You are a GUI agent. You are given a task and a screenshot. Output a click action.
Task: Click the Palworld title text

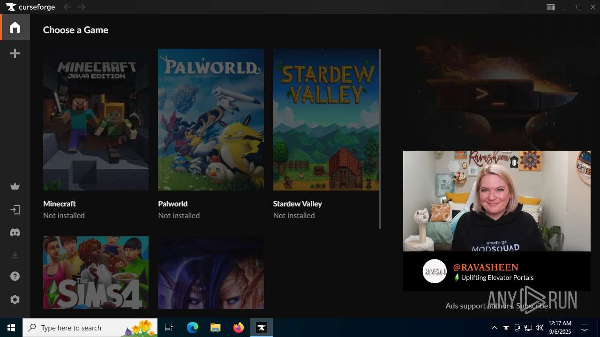(173, 204)
